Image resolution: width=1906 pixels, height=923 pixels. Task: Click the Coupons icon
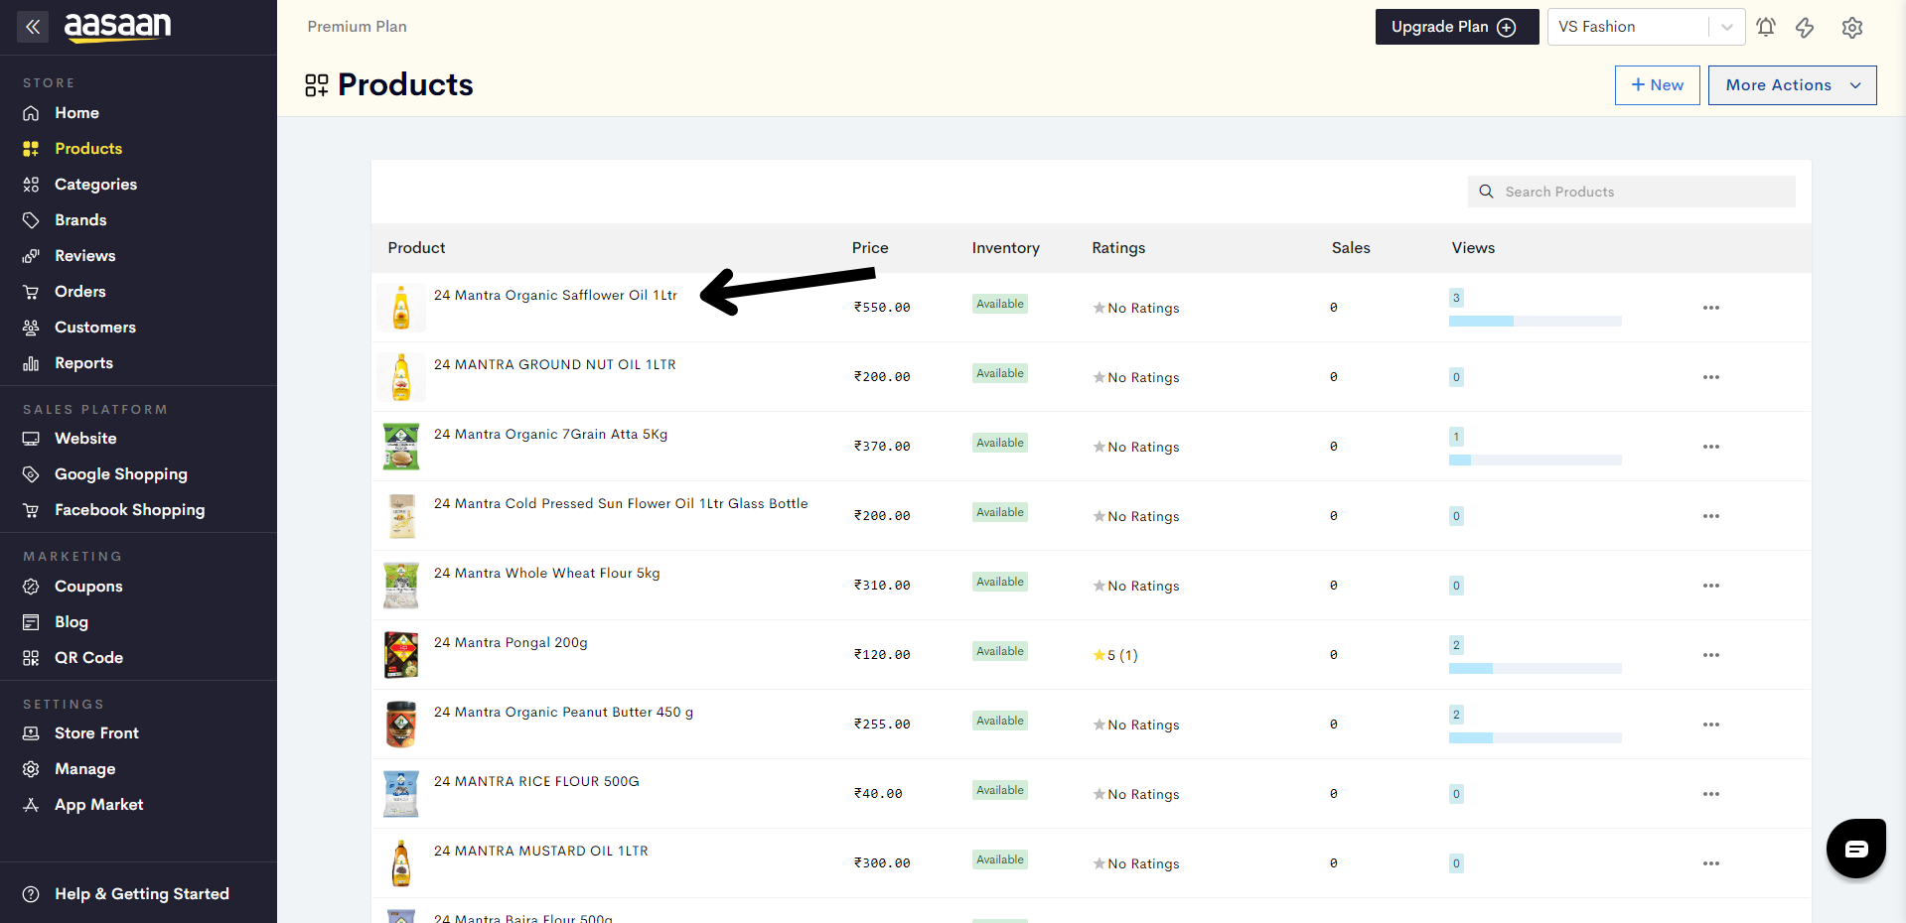point(31,587)
